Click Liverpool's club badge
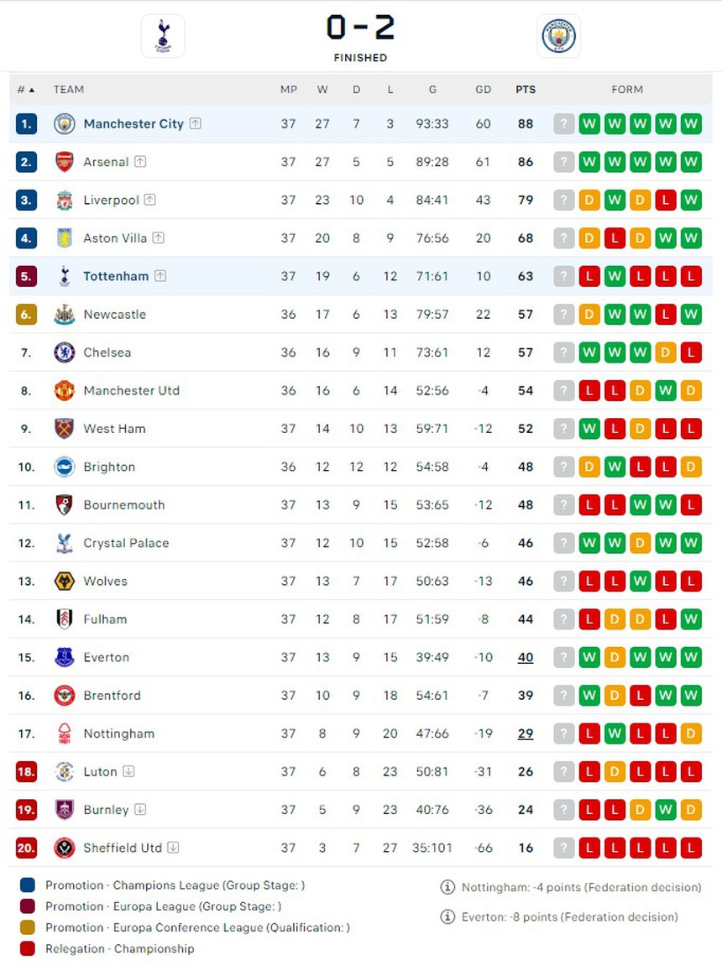722x976 pixels. click(65, 200)
